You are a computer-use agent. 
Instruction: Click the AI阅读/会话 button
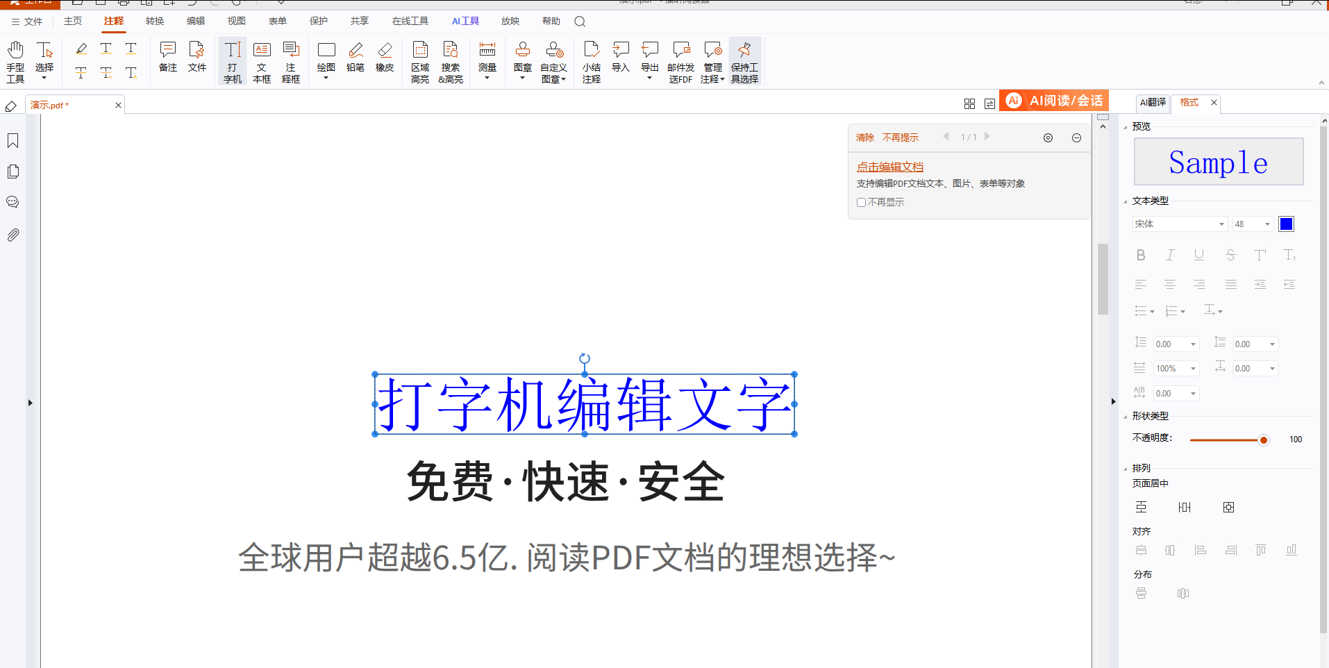[1054, 101]
